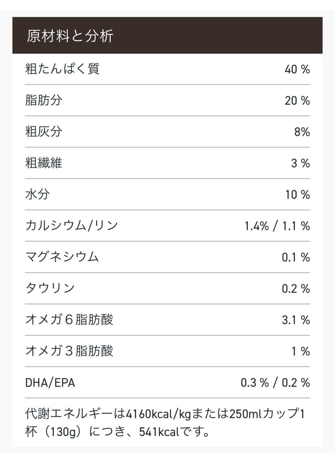335x453 pixels.
Task: Click the 3.1 % omega-6 value
Action: click(x=296, y=320)
